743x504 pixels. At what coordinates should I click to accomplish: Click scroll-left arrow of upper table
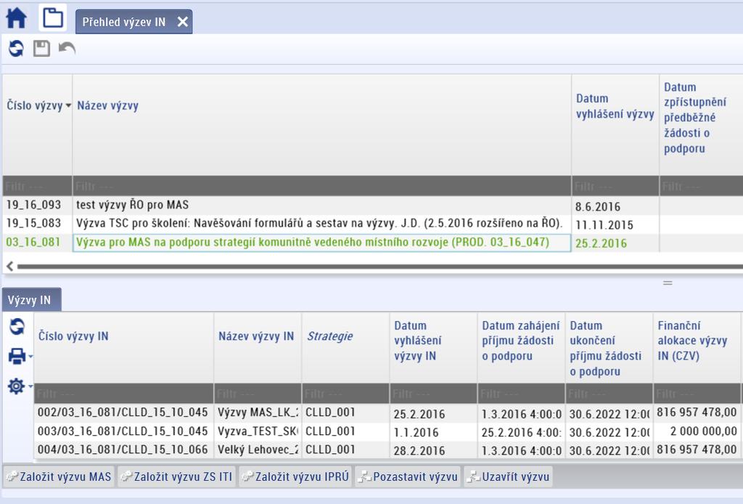10,267
